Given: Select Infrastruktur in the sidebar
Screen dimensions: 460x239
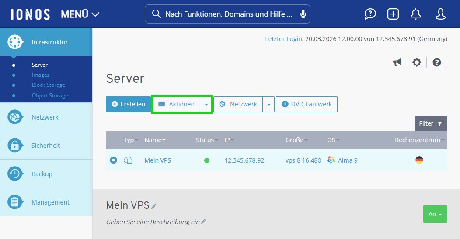Looking at the screenshot, I should pyautogui.click(x=46, y=42).
